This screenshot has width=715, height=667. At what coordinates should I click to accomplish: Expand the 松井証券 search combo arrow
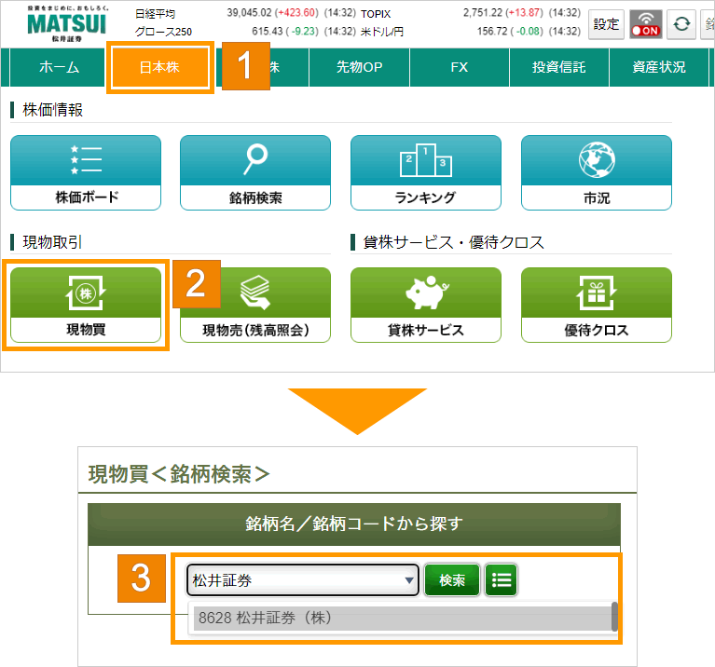tap(409, 580)
